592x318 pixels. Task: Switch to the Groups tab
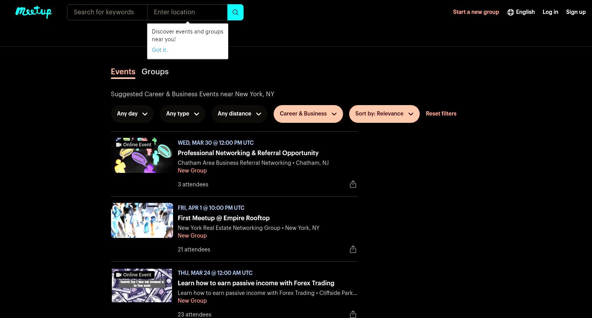(155, 72)
